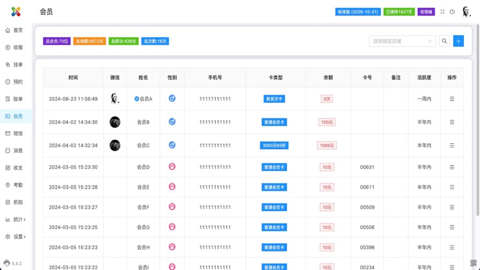
Task: Open actions menu for 会员E
Action: point(452,187)
